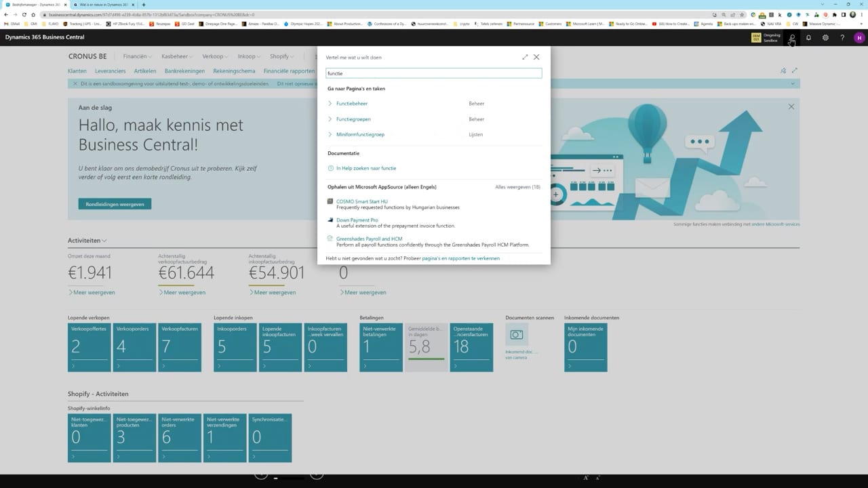The image size is (868, 488).
Task: Click the yellow DEM environment badge
Action: (756, 38)
